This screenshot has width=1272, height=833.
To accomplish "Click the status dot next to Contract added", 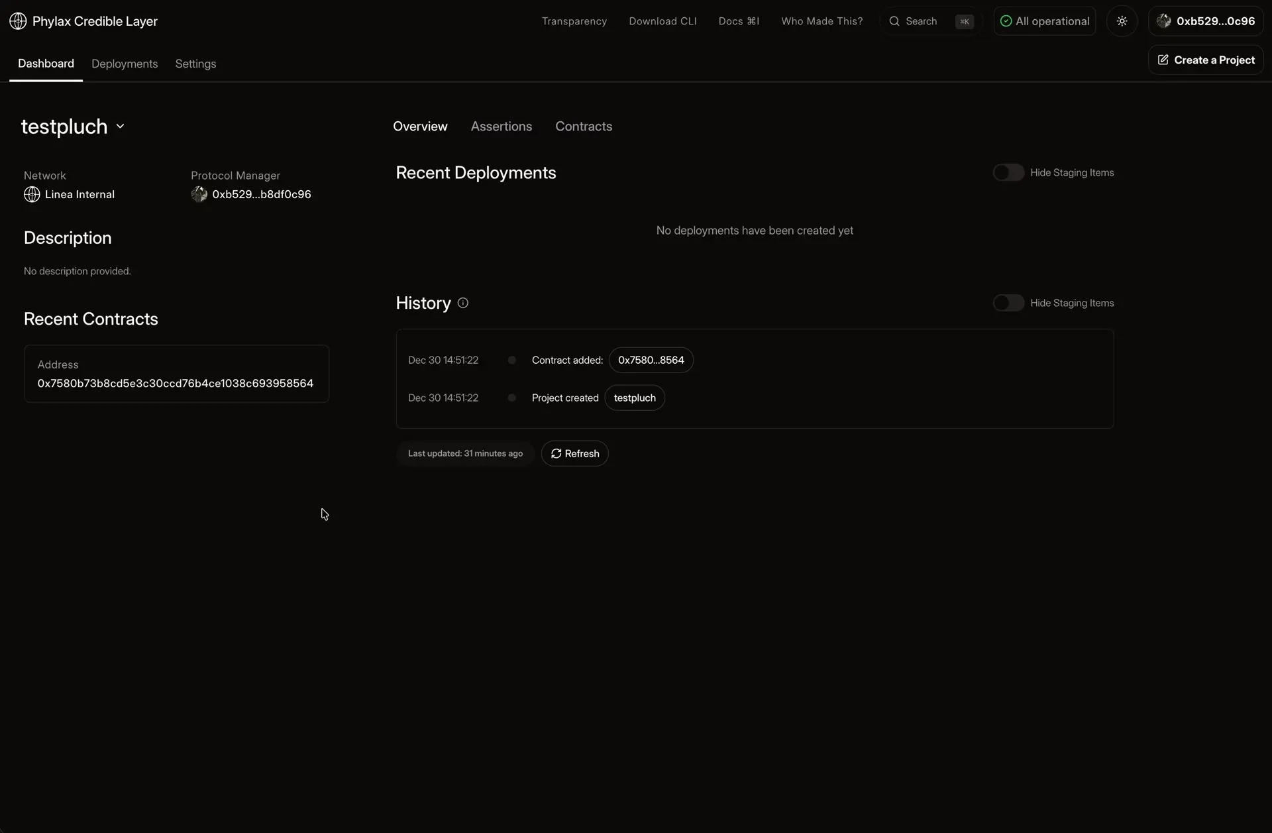I will pyautogui.click(x=511, y=360).
